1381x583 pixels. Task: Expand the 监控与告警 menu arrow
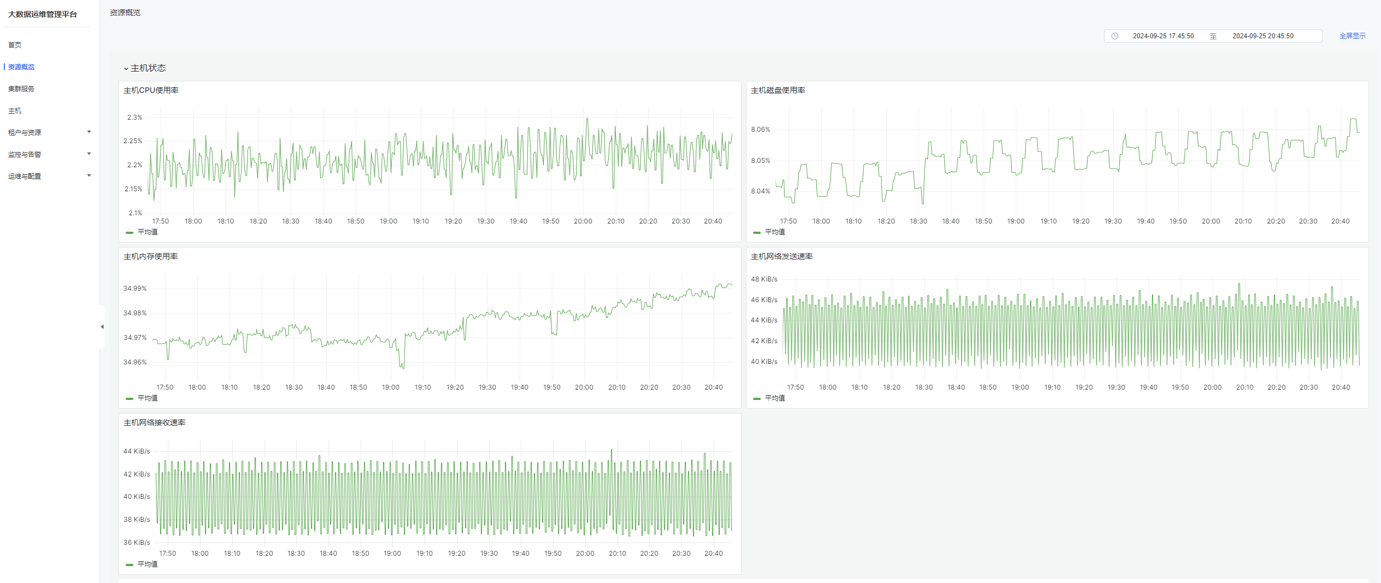tap(89, 154)
